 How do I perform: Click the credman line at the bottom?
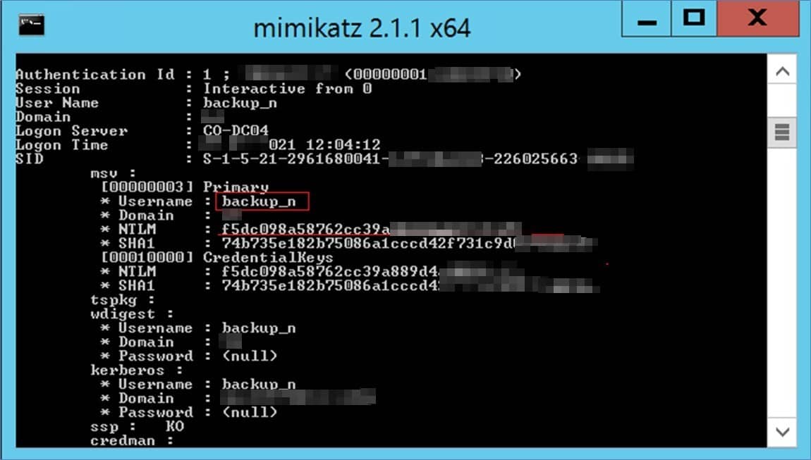[x=131, y=440]
